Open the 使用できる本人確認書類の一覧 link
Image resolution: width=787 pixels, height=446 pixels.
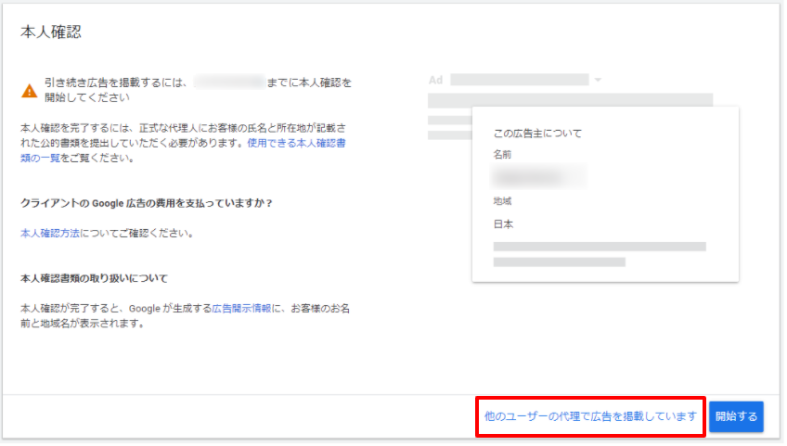point(297,144)
